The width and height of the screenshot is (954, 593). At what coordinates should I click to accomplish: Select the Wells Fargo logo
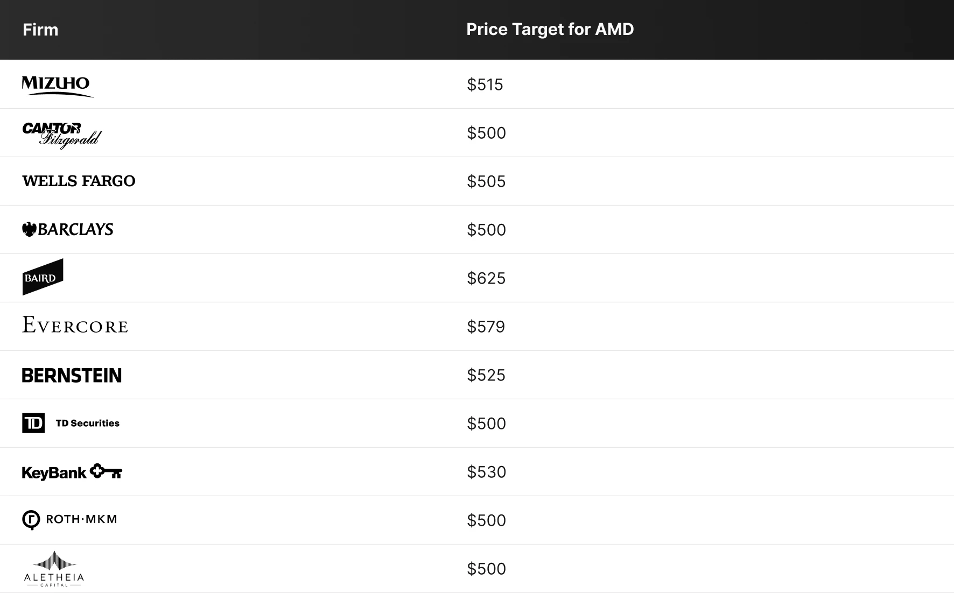[x=79, y=181]
